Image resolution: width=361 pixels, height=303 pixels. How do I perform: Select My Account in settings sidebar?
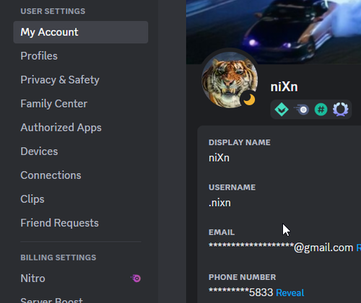[81, 32]
